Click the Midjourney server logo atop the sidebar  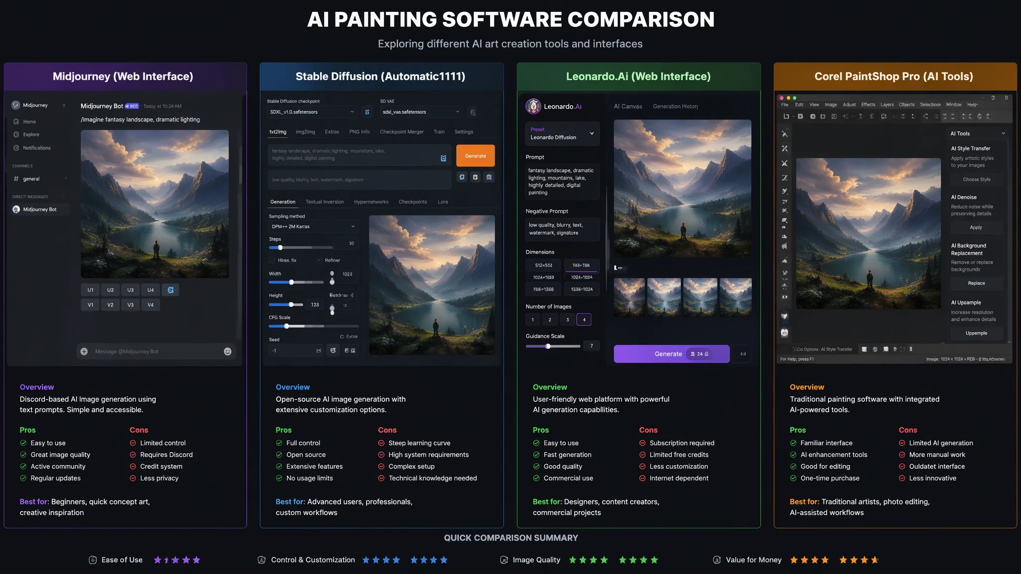pyautogui.click(x=16, y=105)
